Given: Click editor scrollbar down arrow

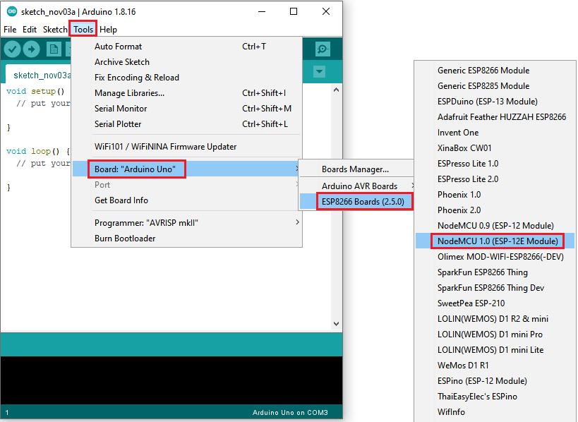Looking at the screenshot, I should (336, 324).
